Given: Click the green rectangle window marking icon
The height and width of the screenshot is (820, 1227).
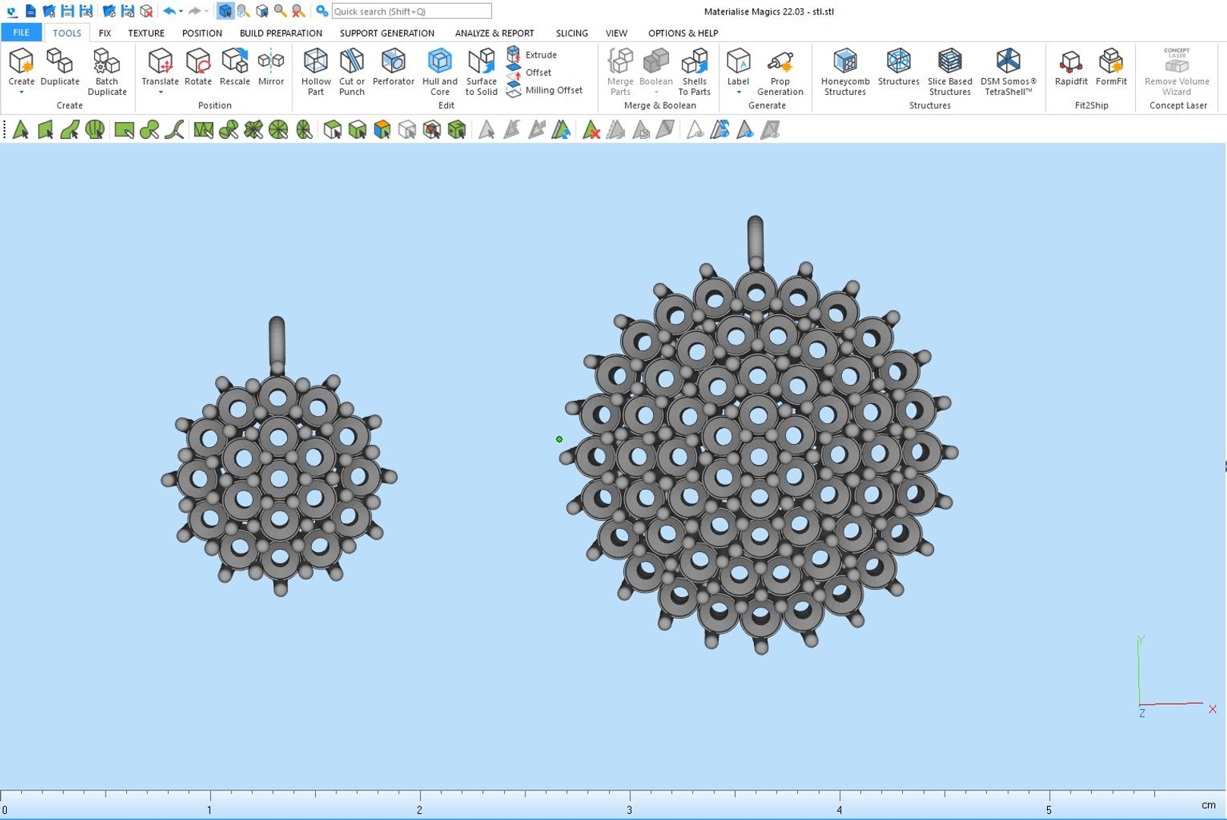Looking at the screenshot, I should coord(124,130).
